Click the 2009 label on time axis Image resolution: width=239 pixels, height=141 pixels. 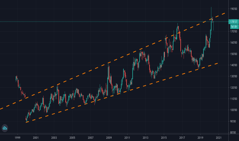[109, 138]
